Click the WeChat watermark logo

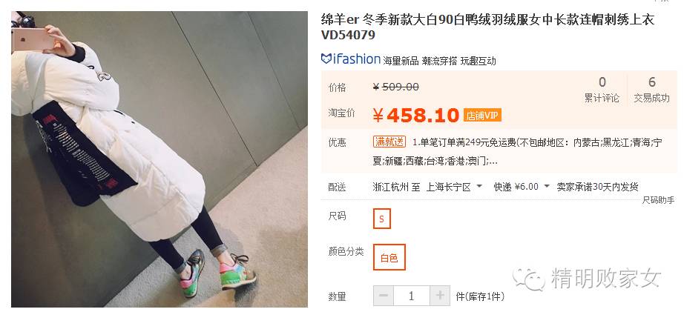529,279
